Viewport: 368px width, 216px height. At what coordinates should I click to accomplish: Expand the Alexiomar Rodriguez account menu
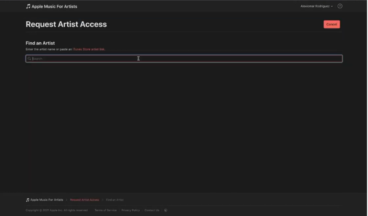pyautogui.click(x=316, y=6)
